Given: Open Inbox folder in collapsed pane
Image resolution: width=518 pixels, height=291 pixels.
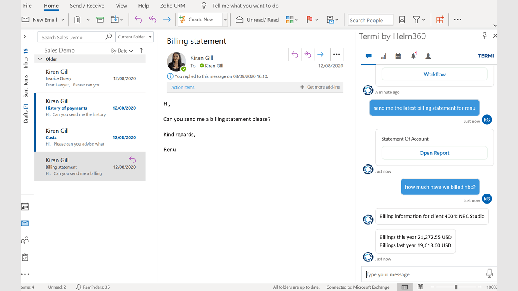Looking at the screenshot, I should [25, 59].
